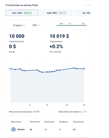The height and width of the screenshot is (138, 109).
Task: Click the green up arrow on сент. 2026
Action: pos(31,13)
